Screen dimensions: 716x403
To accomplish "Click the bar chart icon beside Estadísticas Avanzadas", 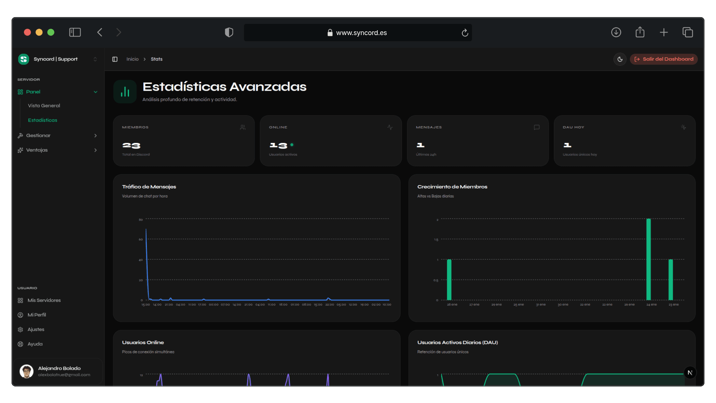I will [x=125, y=91].
